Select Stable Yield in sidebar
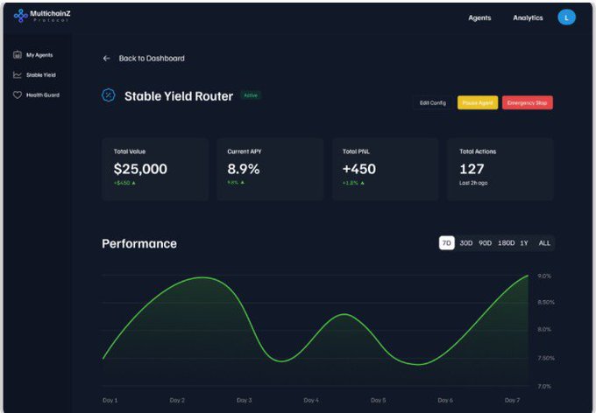596x413 pixels. pos(40,75)
